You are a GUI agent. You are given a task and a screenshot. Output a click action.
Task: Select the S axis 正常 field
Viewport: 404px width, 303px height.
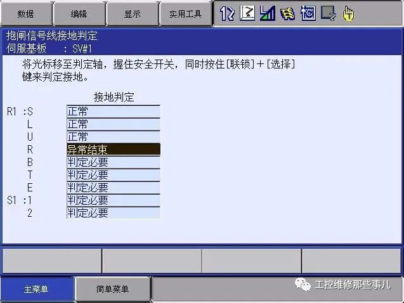point(114,112)
